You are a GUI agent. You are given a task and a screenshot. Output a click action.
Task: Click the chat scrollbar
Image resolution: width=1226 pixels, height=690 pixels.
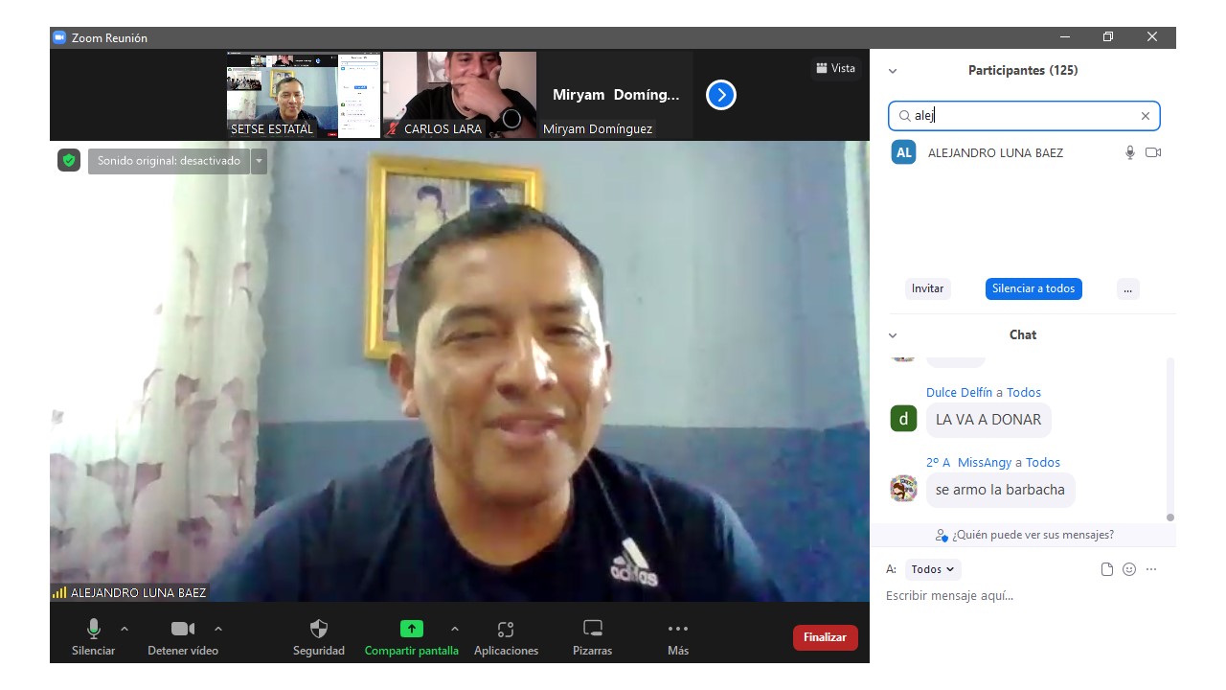click(1169, 441)
